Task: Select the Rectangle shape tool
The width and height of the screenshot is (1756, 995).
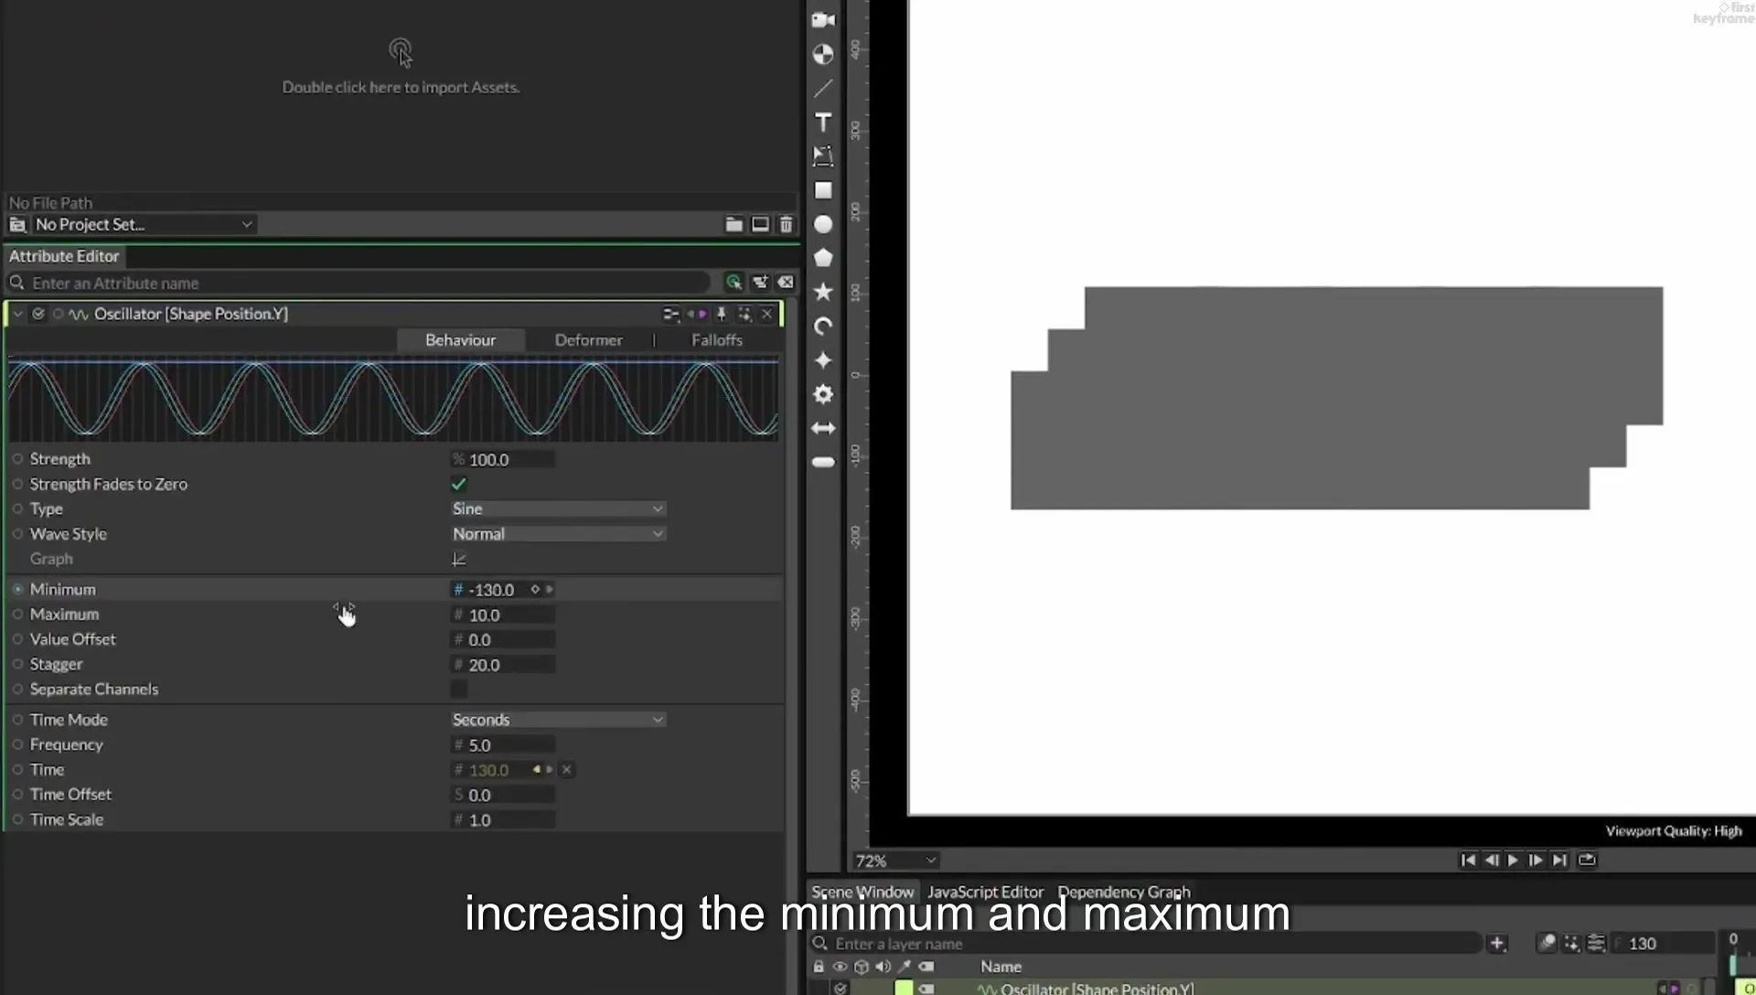Action: point(823,190)
